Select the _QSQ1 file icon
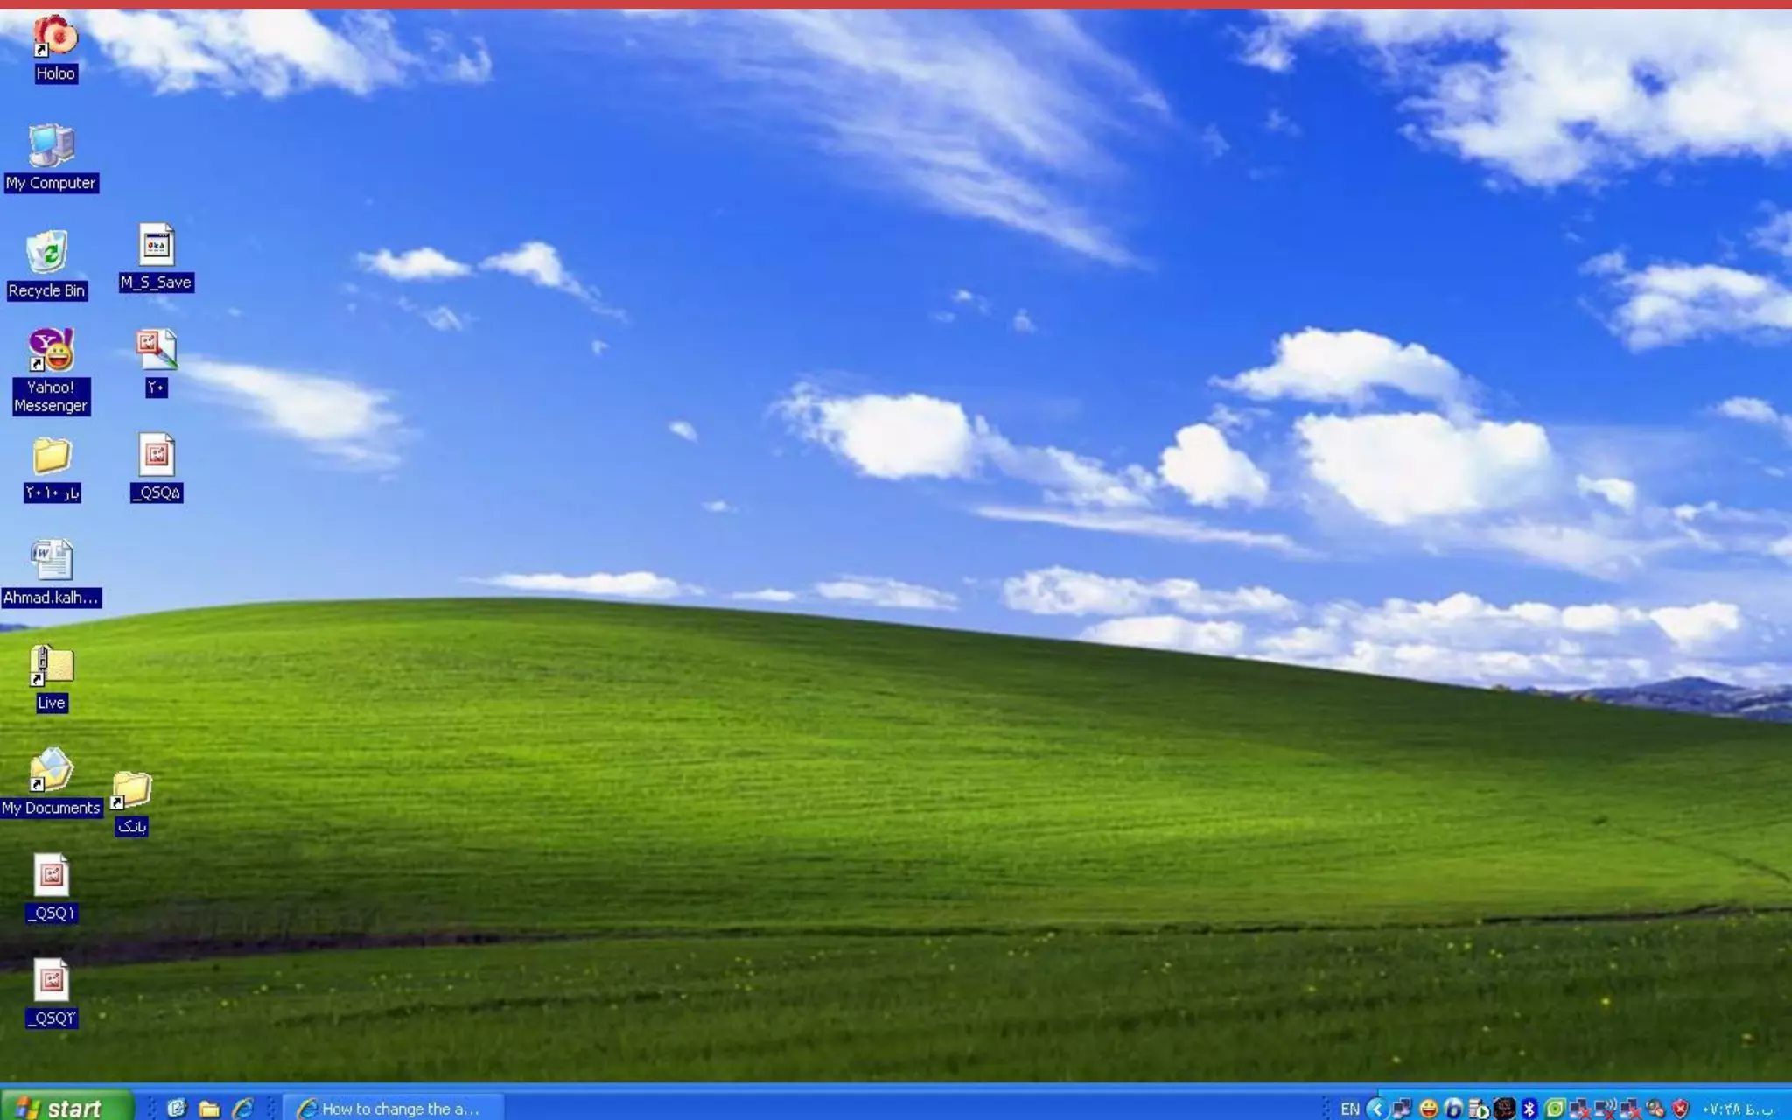The height and width of the screenshot is (1120, 1792). 51,876
